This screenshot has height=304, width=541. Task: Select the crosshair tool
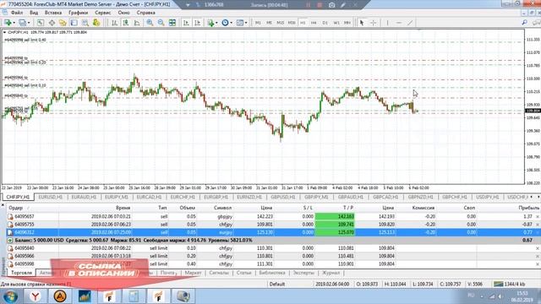[x=374, y=23]
